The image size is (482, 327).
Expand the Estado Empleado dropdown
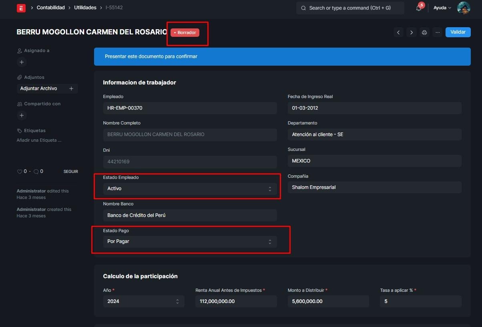point(190,189)
